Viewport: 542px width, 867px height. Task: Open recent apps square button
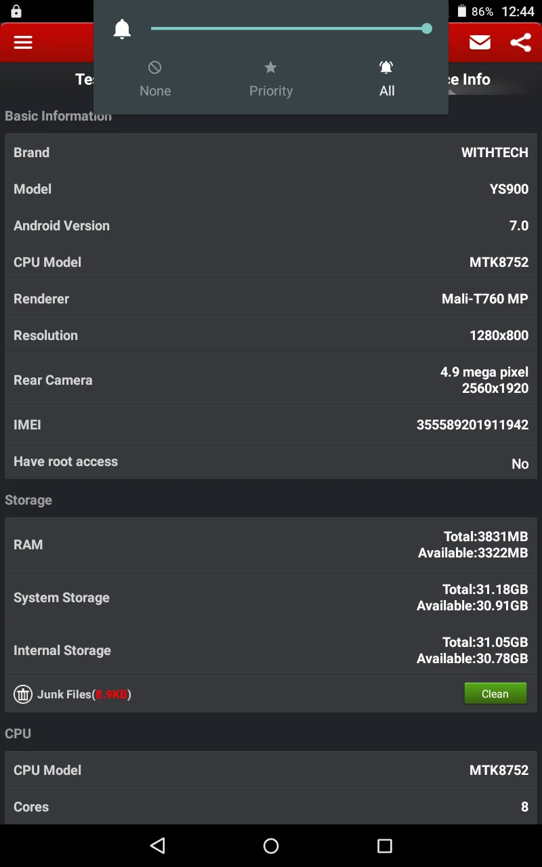click(385, 845)
